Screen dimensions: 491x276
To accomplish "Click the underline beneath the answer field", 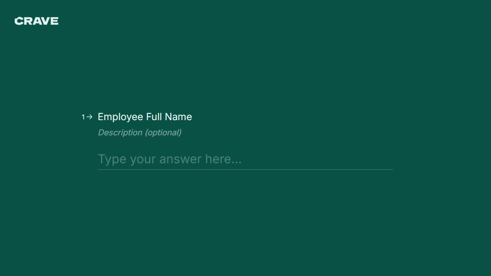I will click(245, 169).
